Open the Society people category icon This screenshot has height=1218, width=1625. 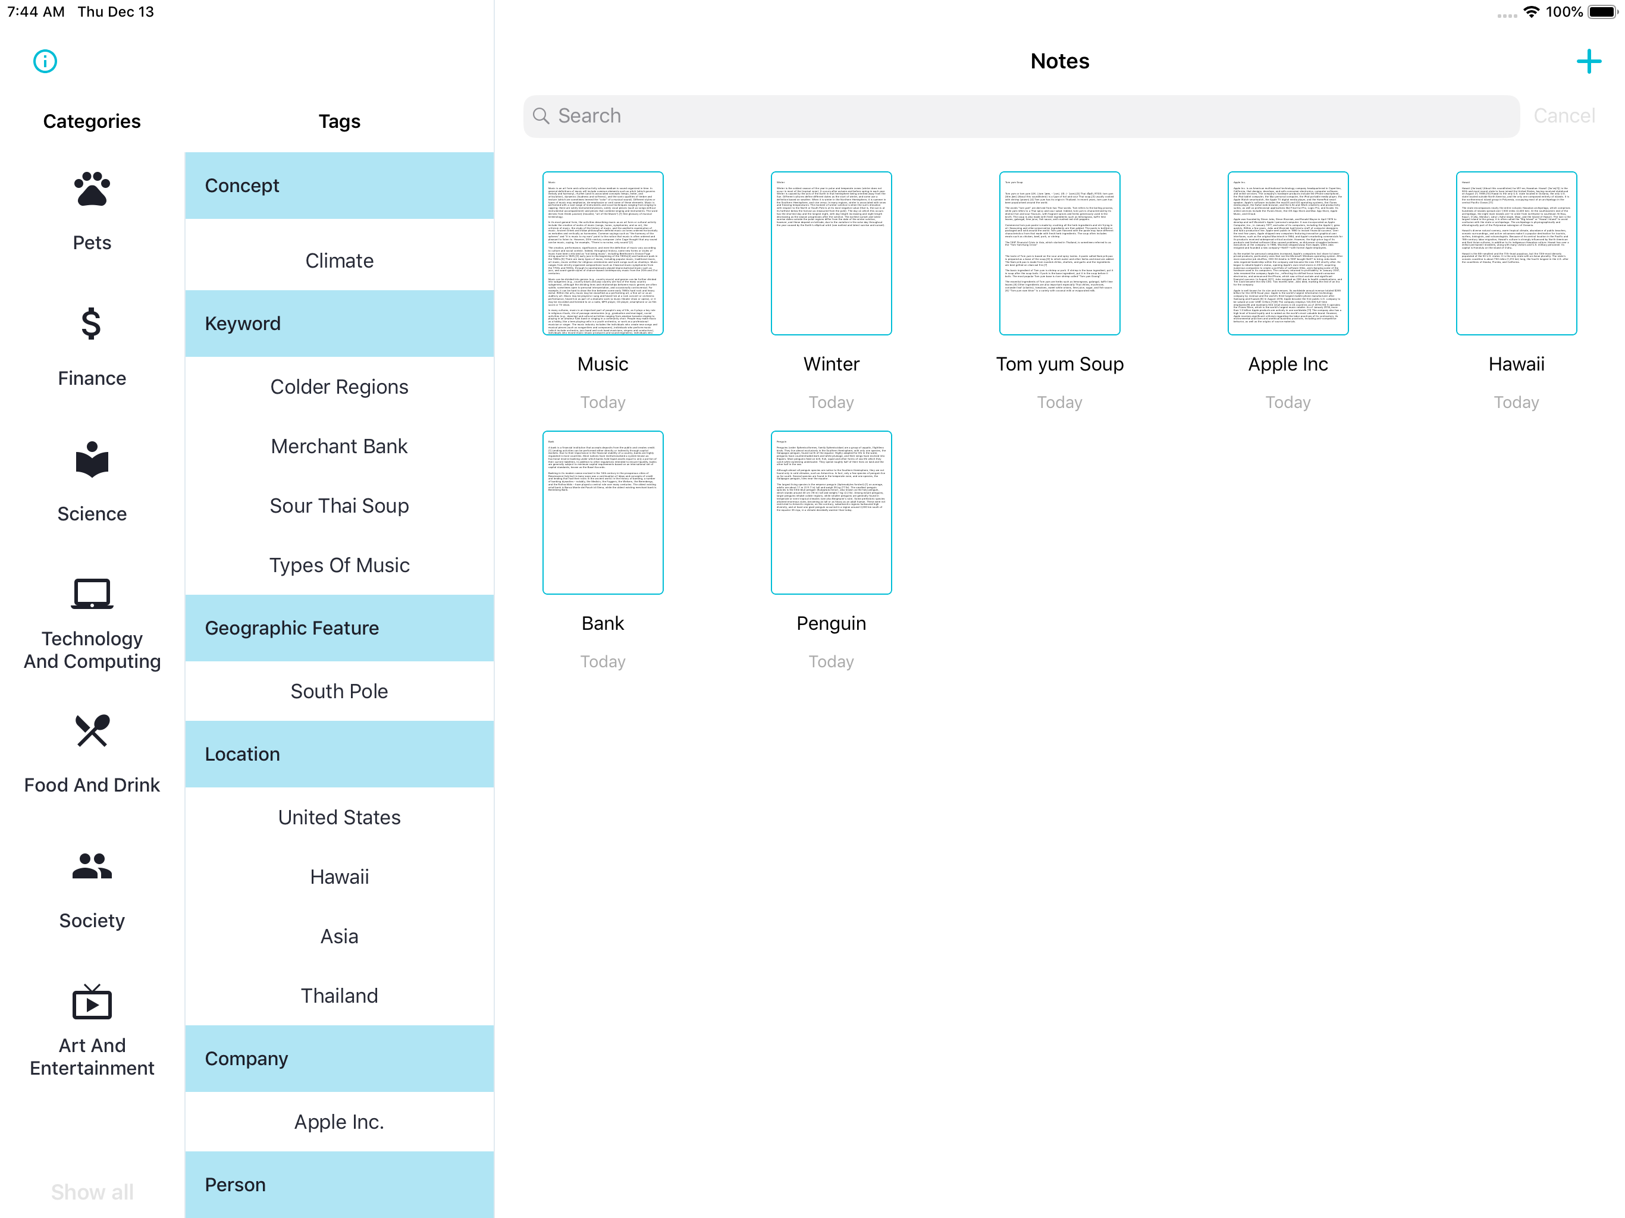92,866
